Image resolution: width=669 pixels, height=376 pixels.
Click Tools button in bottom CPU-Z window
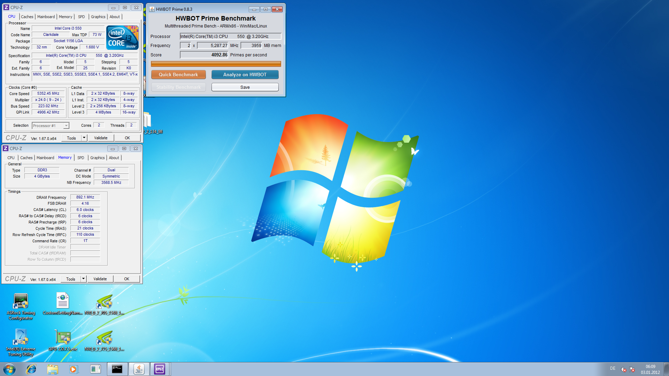point(71,279)
